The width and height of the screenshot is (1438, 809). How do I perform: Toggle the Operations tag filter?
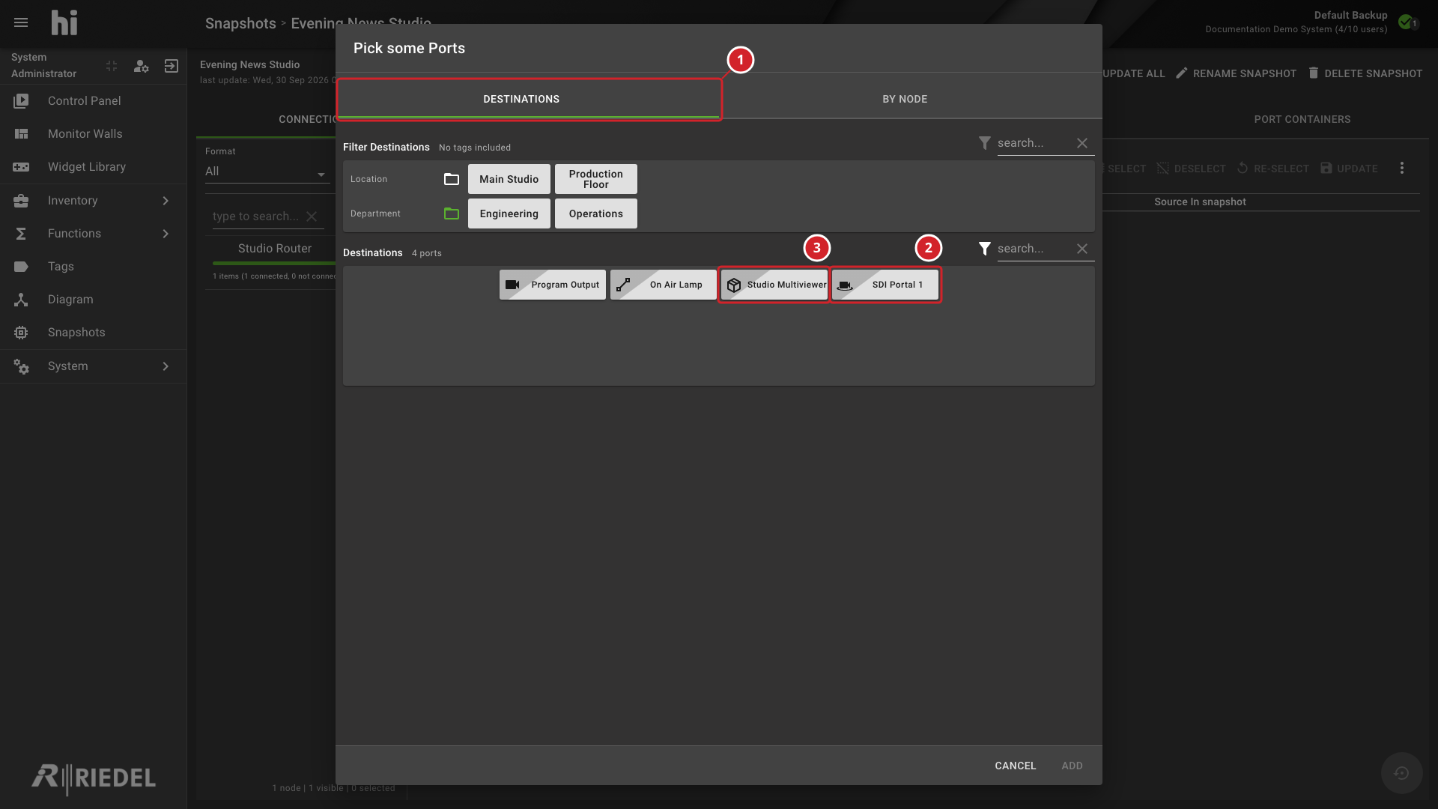coord(596,213)
